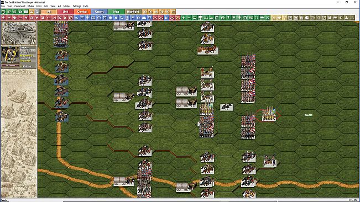360x202 pixels.
Task: Open the Command menu
Action: (20, 6)
